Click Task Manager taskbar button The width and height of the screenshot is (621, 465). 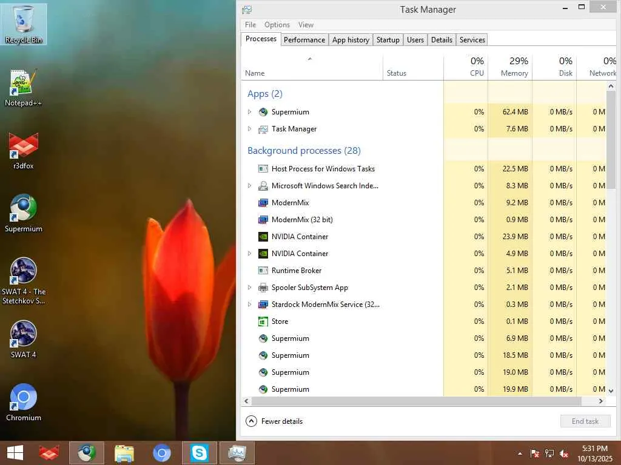(237, 453)
